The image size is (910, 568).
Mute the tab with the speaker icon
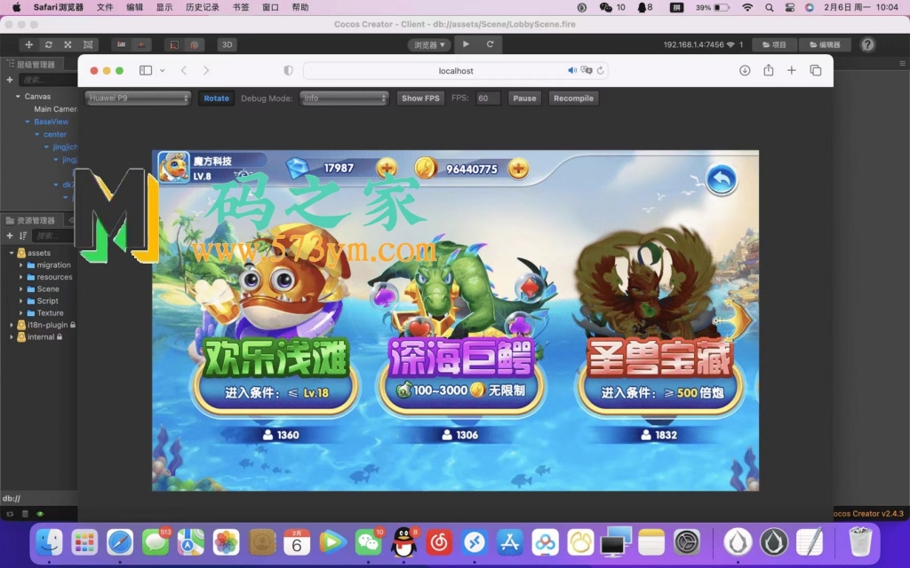pyautogui.click(x=571, y=70)
